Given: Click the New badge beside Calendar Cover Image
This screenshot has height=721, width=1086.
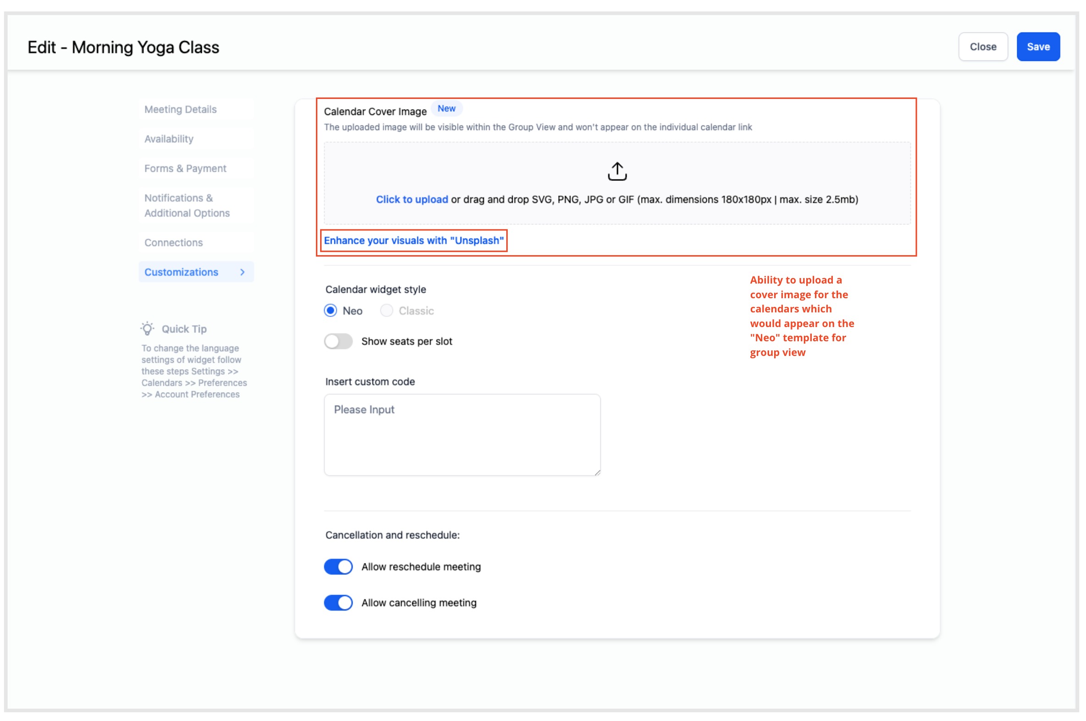Looking at the screenshot, I should point(446,109).
